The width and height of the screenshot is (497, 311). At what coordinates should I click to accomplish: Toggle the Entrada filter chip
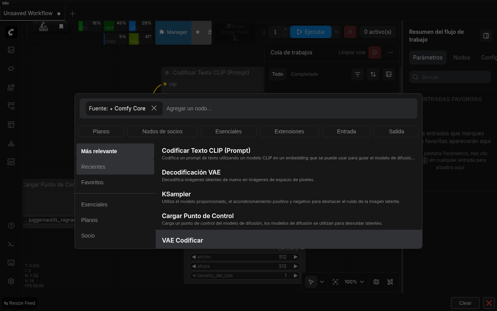[346, 131]
